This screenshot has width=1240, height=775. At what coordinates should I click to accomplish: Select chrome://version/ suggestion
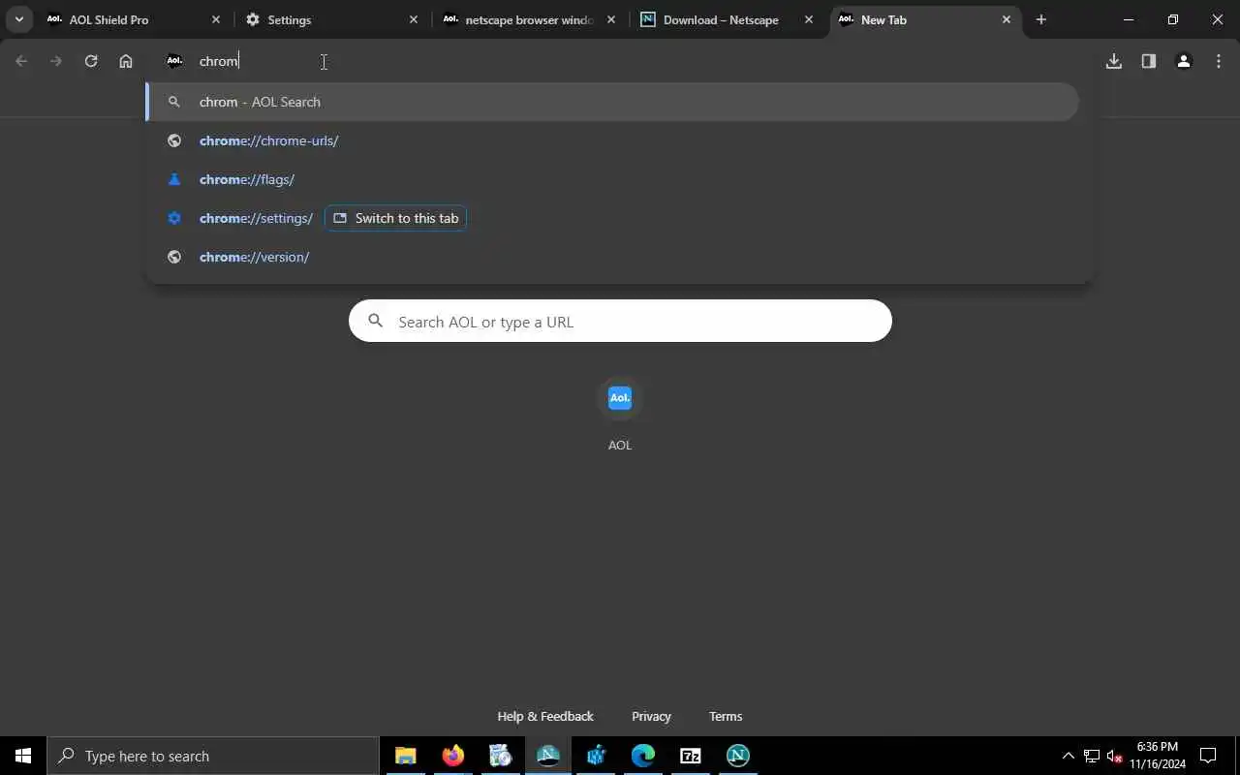pyautogui.click(x=612, y=257)
